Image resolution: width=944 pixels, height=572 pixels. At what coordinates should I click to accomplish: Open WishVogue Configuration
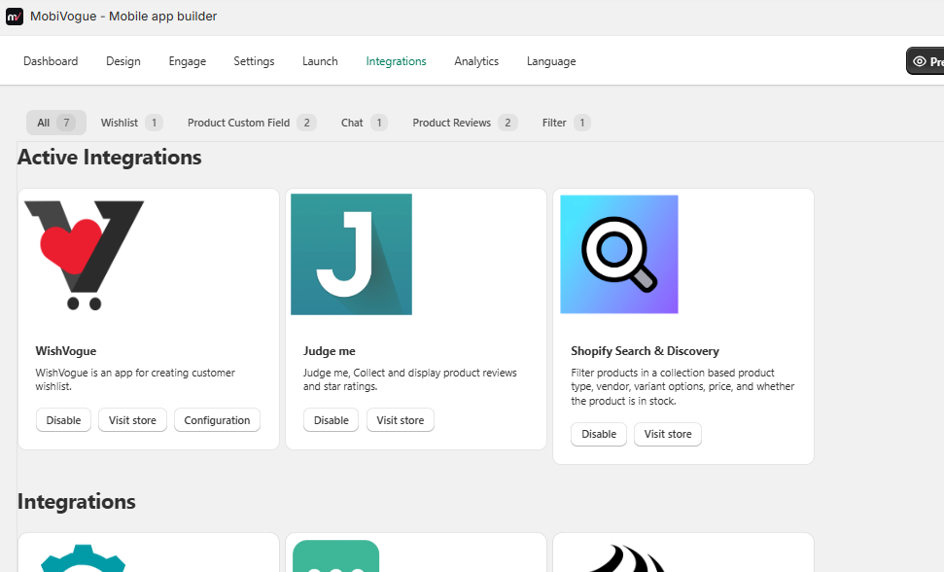pyautogui.click(x=217, y=420)
